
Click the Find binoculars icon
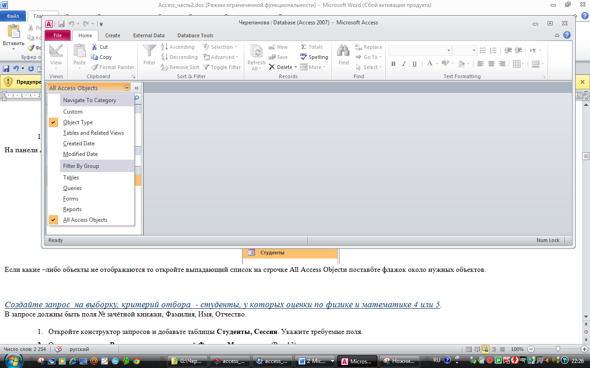[343, 51]
